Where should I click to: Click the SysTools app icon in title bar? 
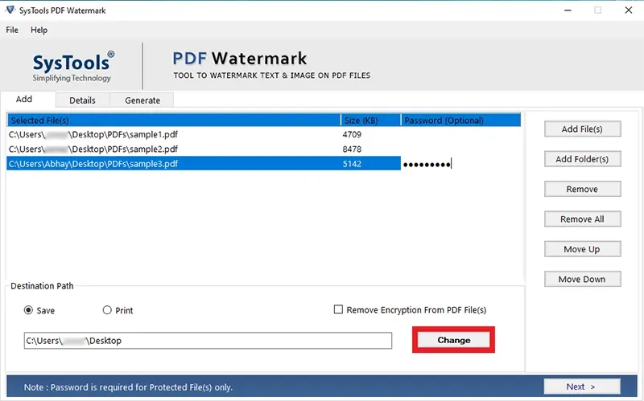pos(10,10)
